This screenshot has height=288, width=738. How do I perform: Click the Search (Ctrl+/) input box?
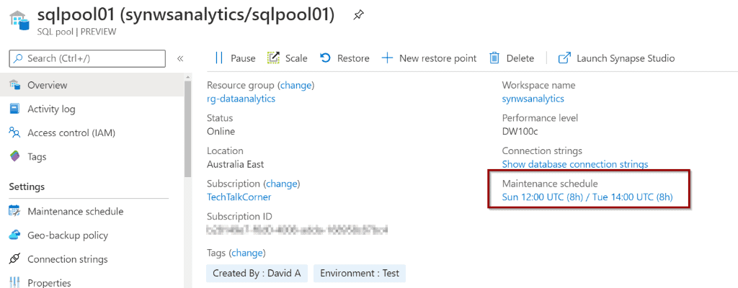[88, 58]
